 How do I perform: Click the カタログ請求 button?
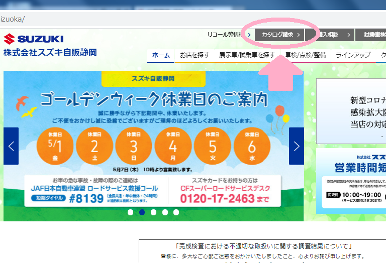click(279, 35)
